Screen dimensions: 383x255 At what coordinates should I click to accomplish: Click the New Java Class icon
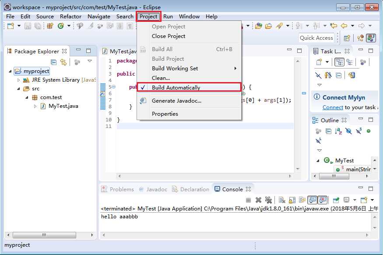[60, 26]
